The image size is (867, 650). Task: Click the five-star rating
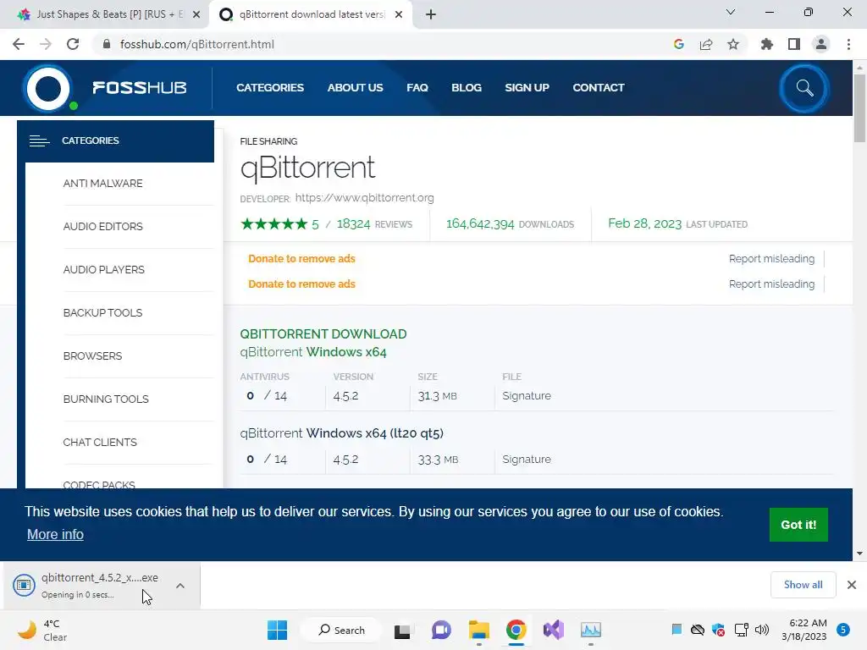[x=273, y=223]
